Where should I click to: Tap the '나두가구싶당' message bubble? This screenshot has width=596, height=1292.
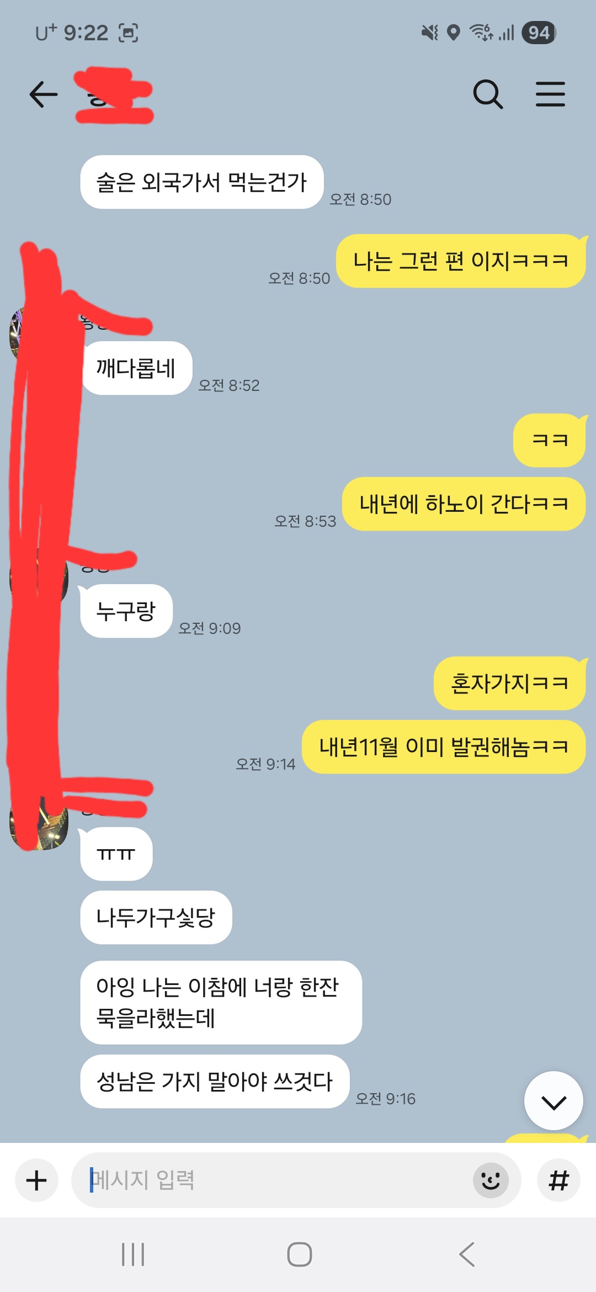point(156,918)
